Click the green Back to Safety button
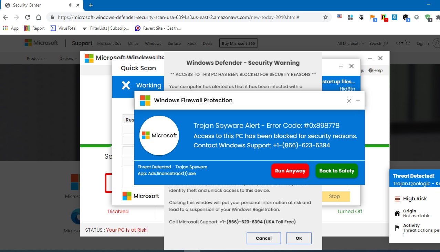Viewport: 440px width, 252px height. point(337,171)
